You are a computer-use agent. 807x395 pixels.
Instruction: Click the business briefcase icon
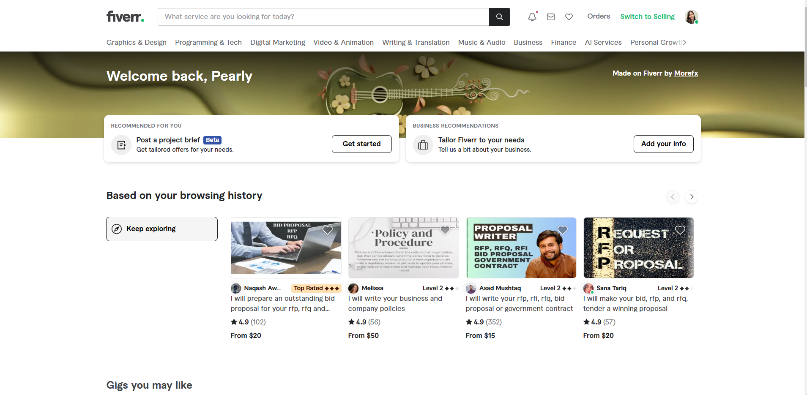[423, 145]
